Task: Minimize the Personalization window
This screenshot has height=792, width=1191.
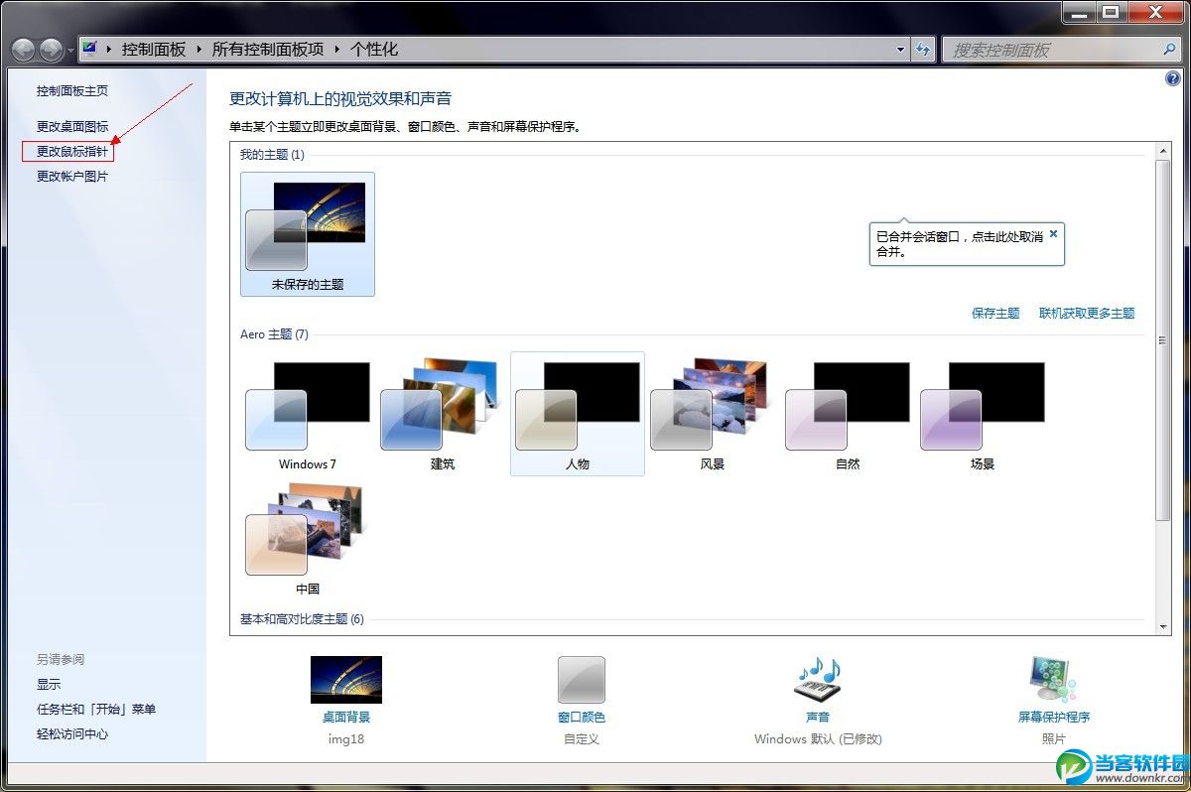Action: click(x=1077, y=11)
